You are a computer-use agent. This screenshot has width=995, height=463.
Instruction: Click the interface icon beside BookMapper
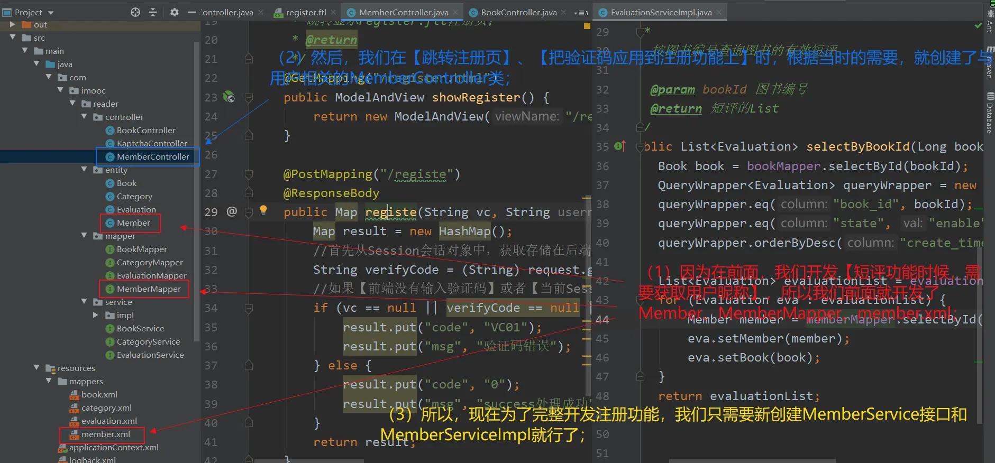tap(110, 249)
